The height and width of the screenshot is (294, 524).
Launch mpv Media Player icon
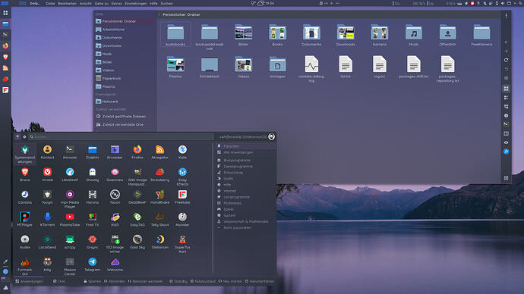click(70, 199)
